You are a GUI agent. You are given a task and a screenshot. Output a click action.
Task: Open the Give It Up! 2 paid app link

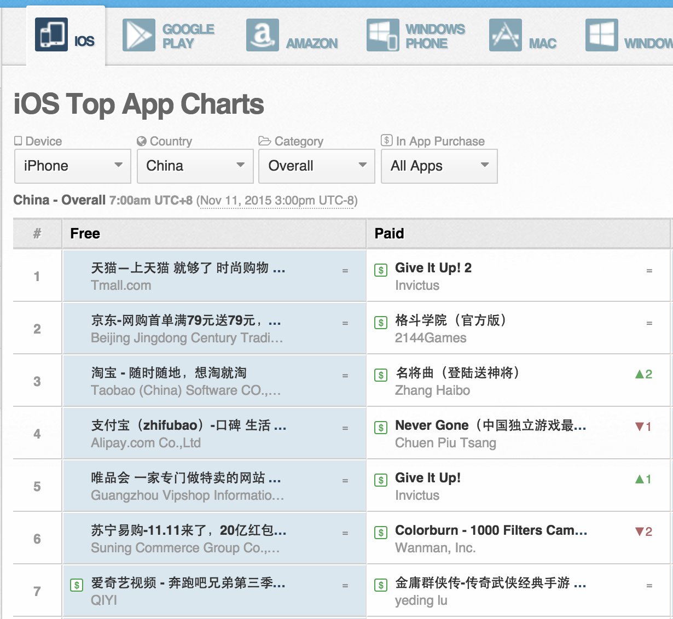click(x=433, y=267)
